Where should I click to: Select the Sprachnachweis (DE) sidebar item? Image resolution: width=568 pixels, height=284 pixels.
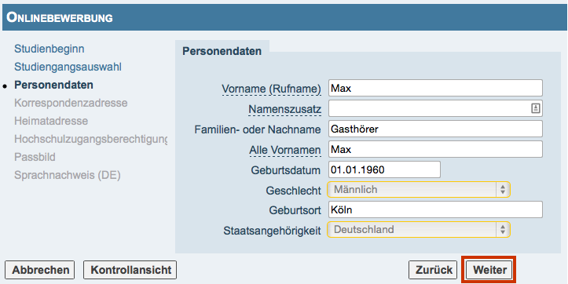[68, 175]
